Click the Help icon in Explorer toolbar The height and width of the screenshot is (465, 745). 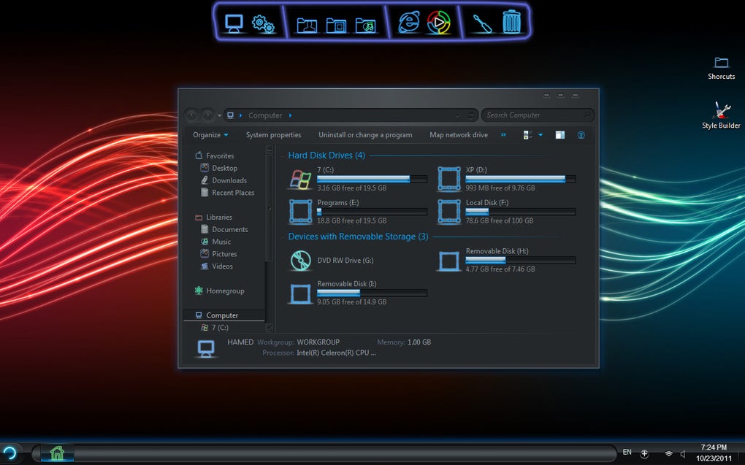pos(581,135)
